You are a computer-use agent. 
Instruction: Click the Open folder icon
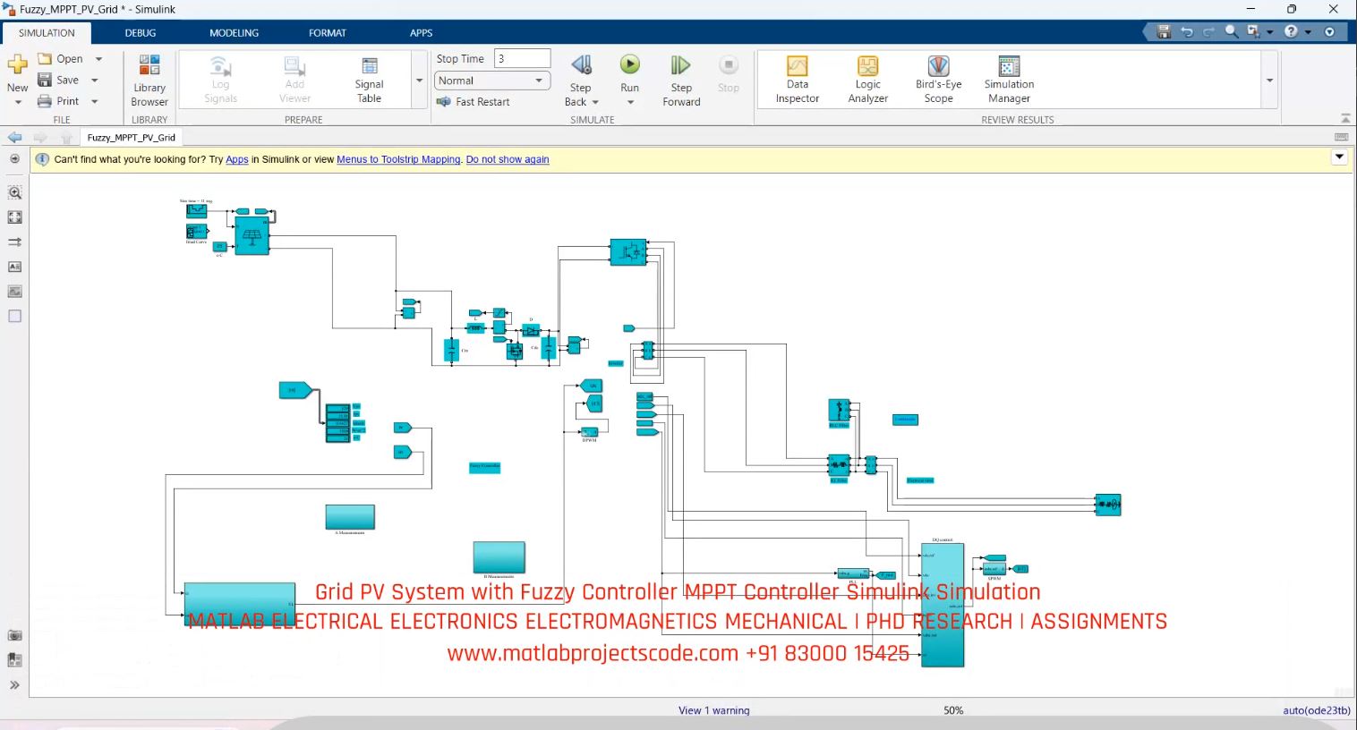(x=45, y=59)
